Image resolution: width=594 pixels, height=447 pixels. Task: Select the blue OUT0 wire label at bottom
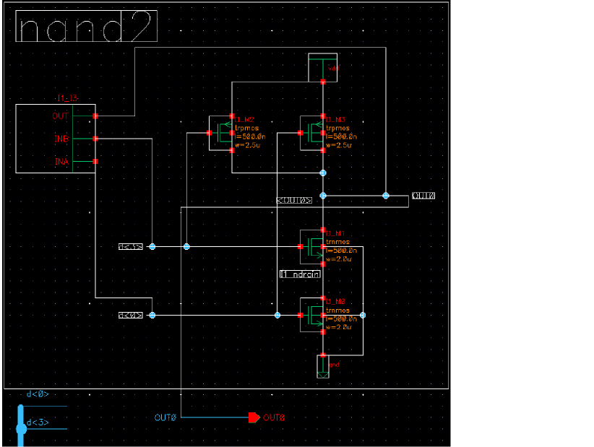(x=165, y=417)
